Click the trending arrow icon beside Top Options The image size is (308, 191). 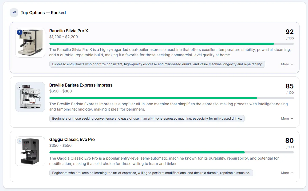pyautogui.click(x=14, y=13)
